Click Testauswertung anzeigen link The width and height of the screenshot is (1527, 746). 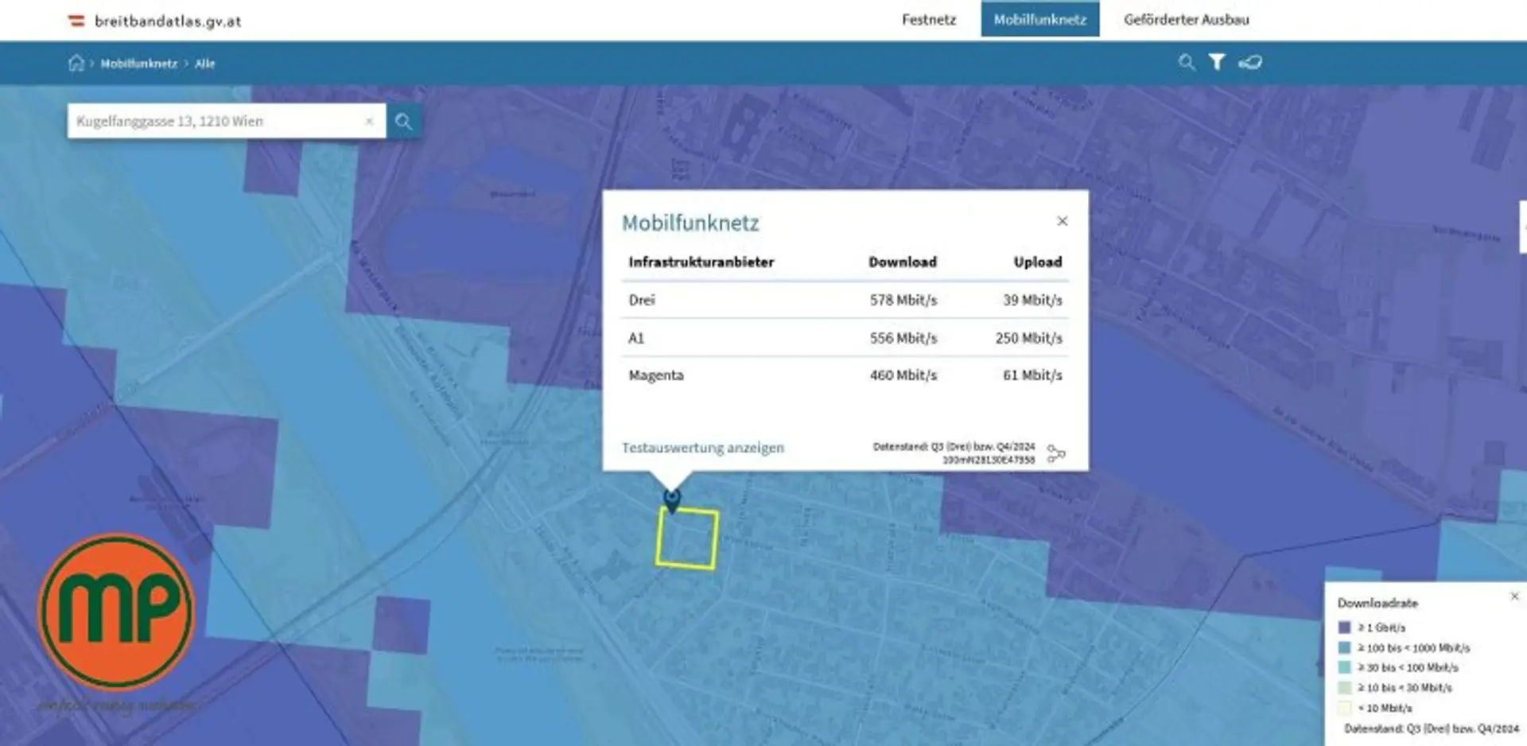point(703,448)
